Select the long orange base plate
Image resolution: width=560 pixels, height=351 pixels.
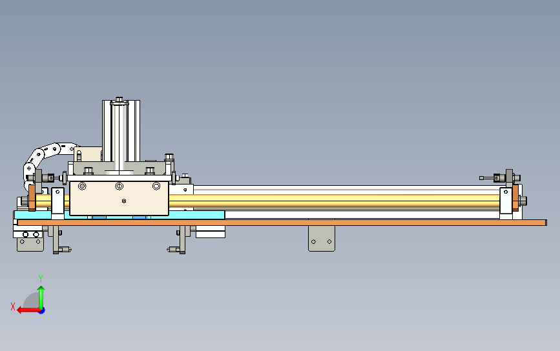(282, 223)
